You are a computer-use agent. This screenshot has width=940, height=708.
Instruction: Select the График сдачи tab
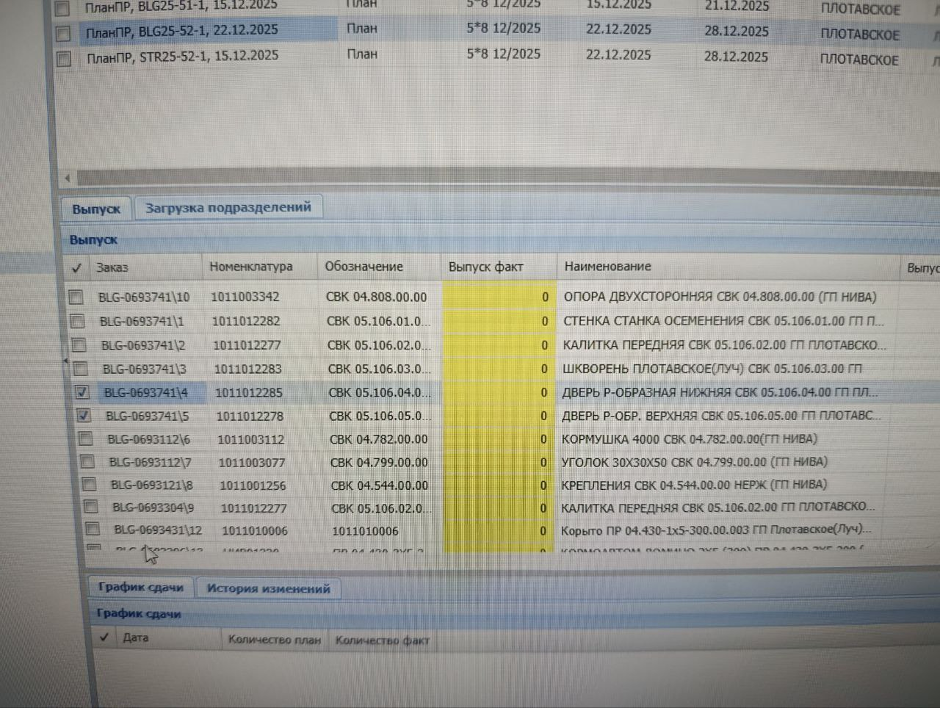(x=140, y=588)
